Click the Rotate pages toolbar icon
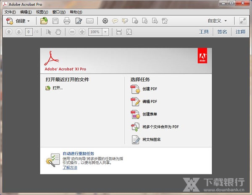 [x=145, y=21]
